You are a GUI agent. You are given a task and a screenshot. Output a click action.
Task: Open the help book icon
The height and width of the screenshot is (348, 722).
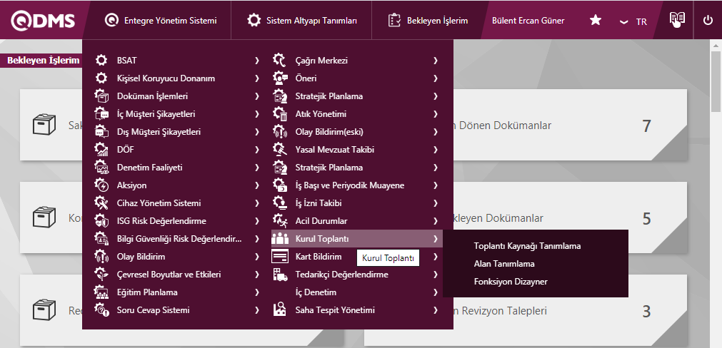(x=676, y=20)
